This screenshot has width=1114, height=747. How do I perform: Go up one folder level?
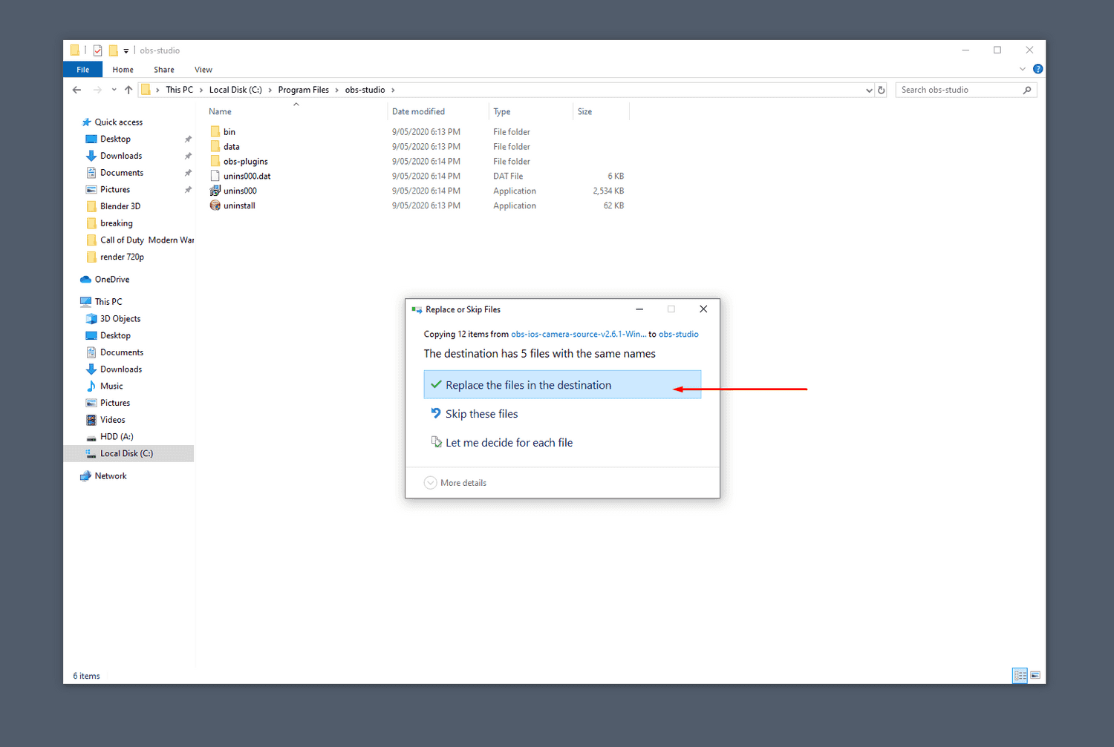tap(128, 90)
